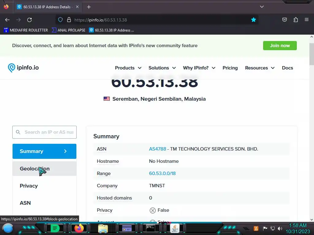Screen dimensions: 314x235
Task: Toggle the bookmark star for this page
Action: [254, 20]
